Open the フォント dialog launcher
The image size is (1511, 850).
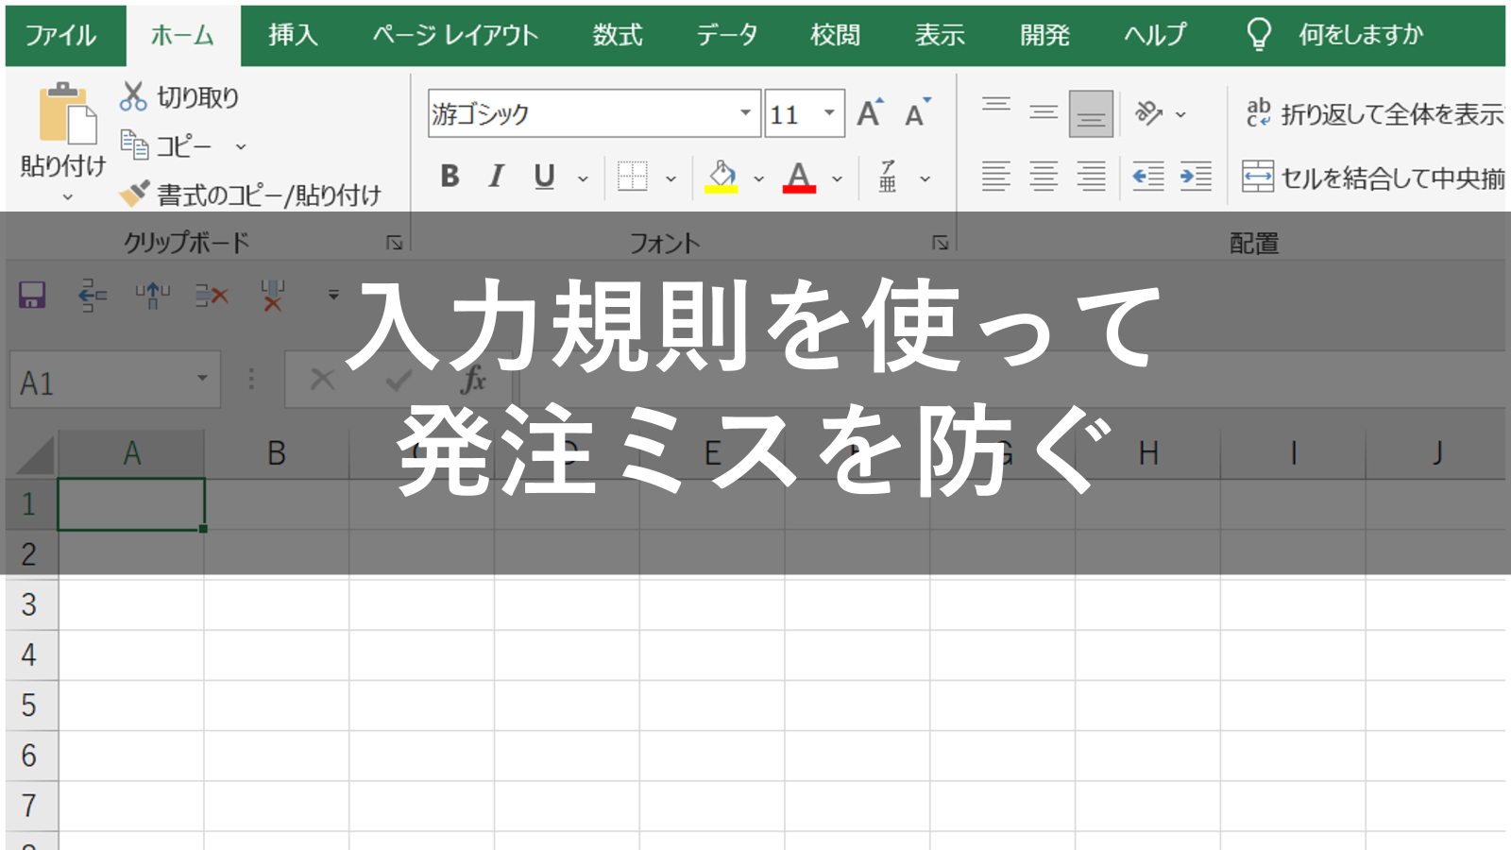click(x=941, y=243)
